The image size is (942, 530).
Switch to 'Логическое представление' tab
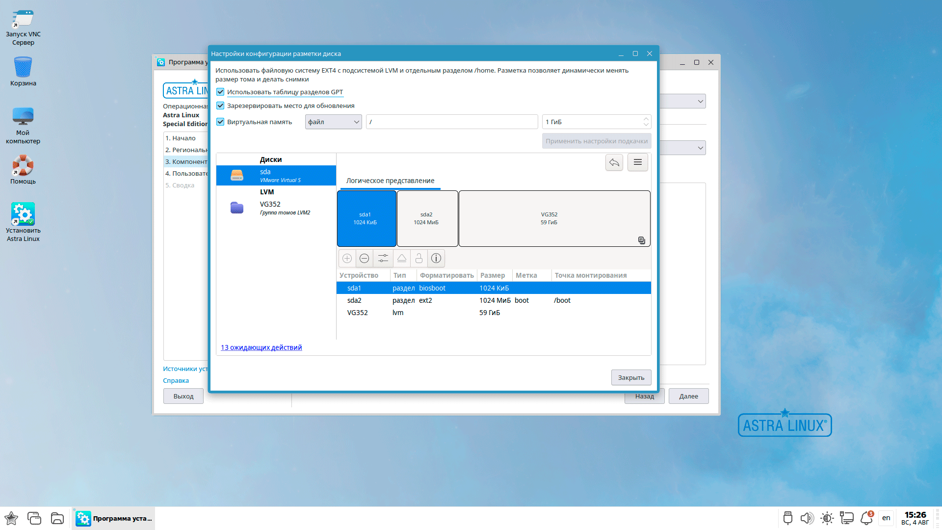[390, 181]
